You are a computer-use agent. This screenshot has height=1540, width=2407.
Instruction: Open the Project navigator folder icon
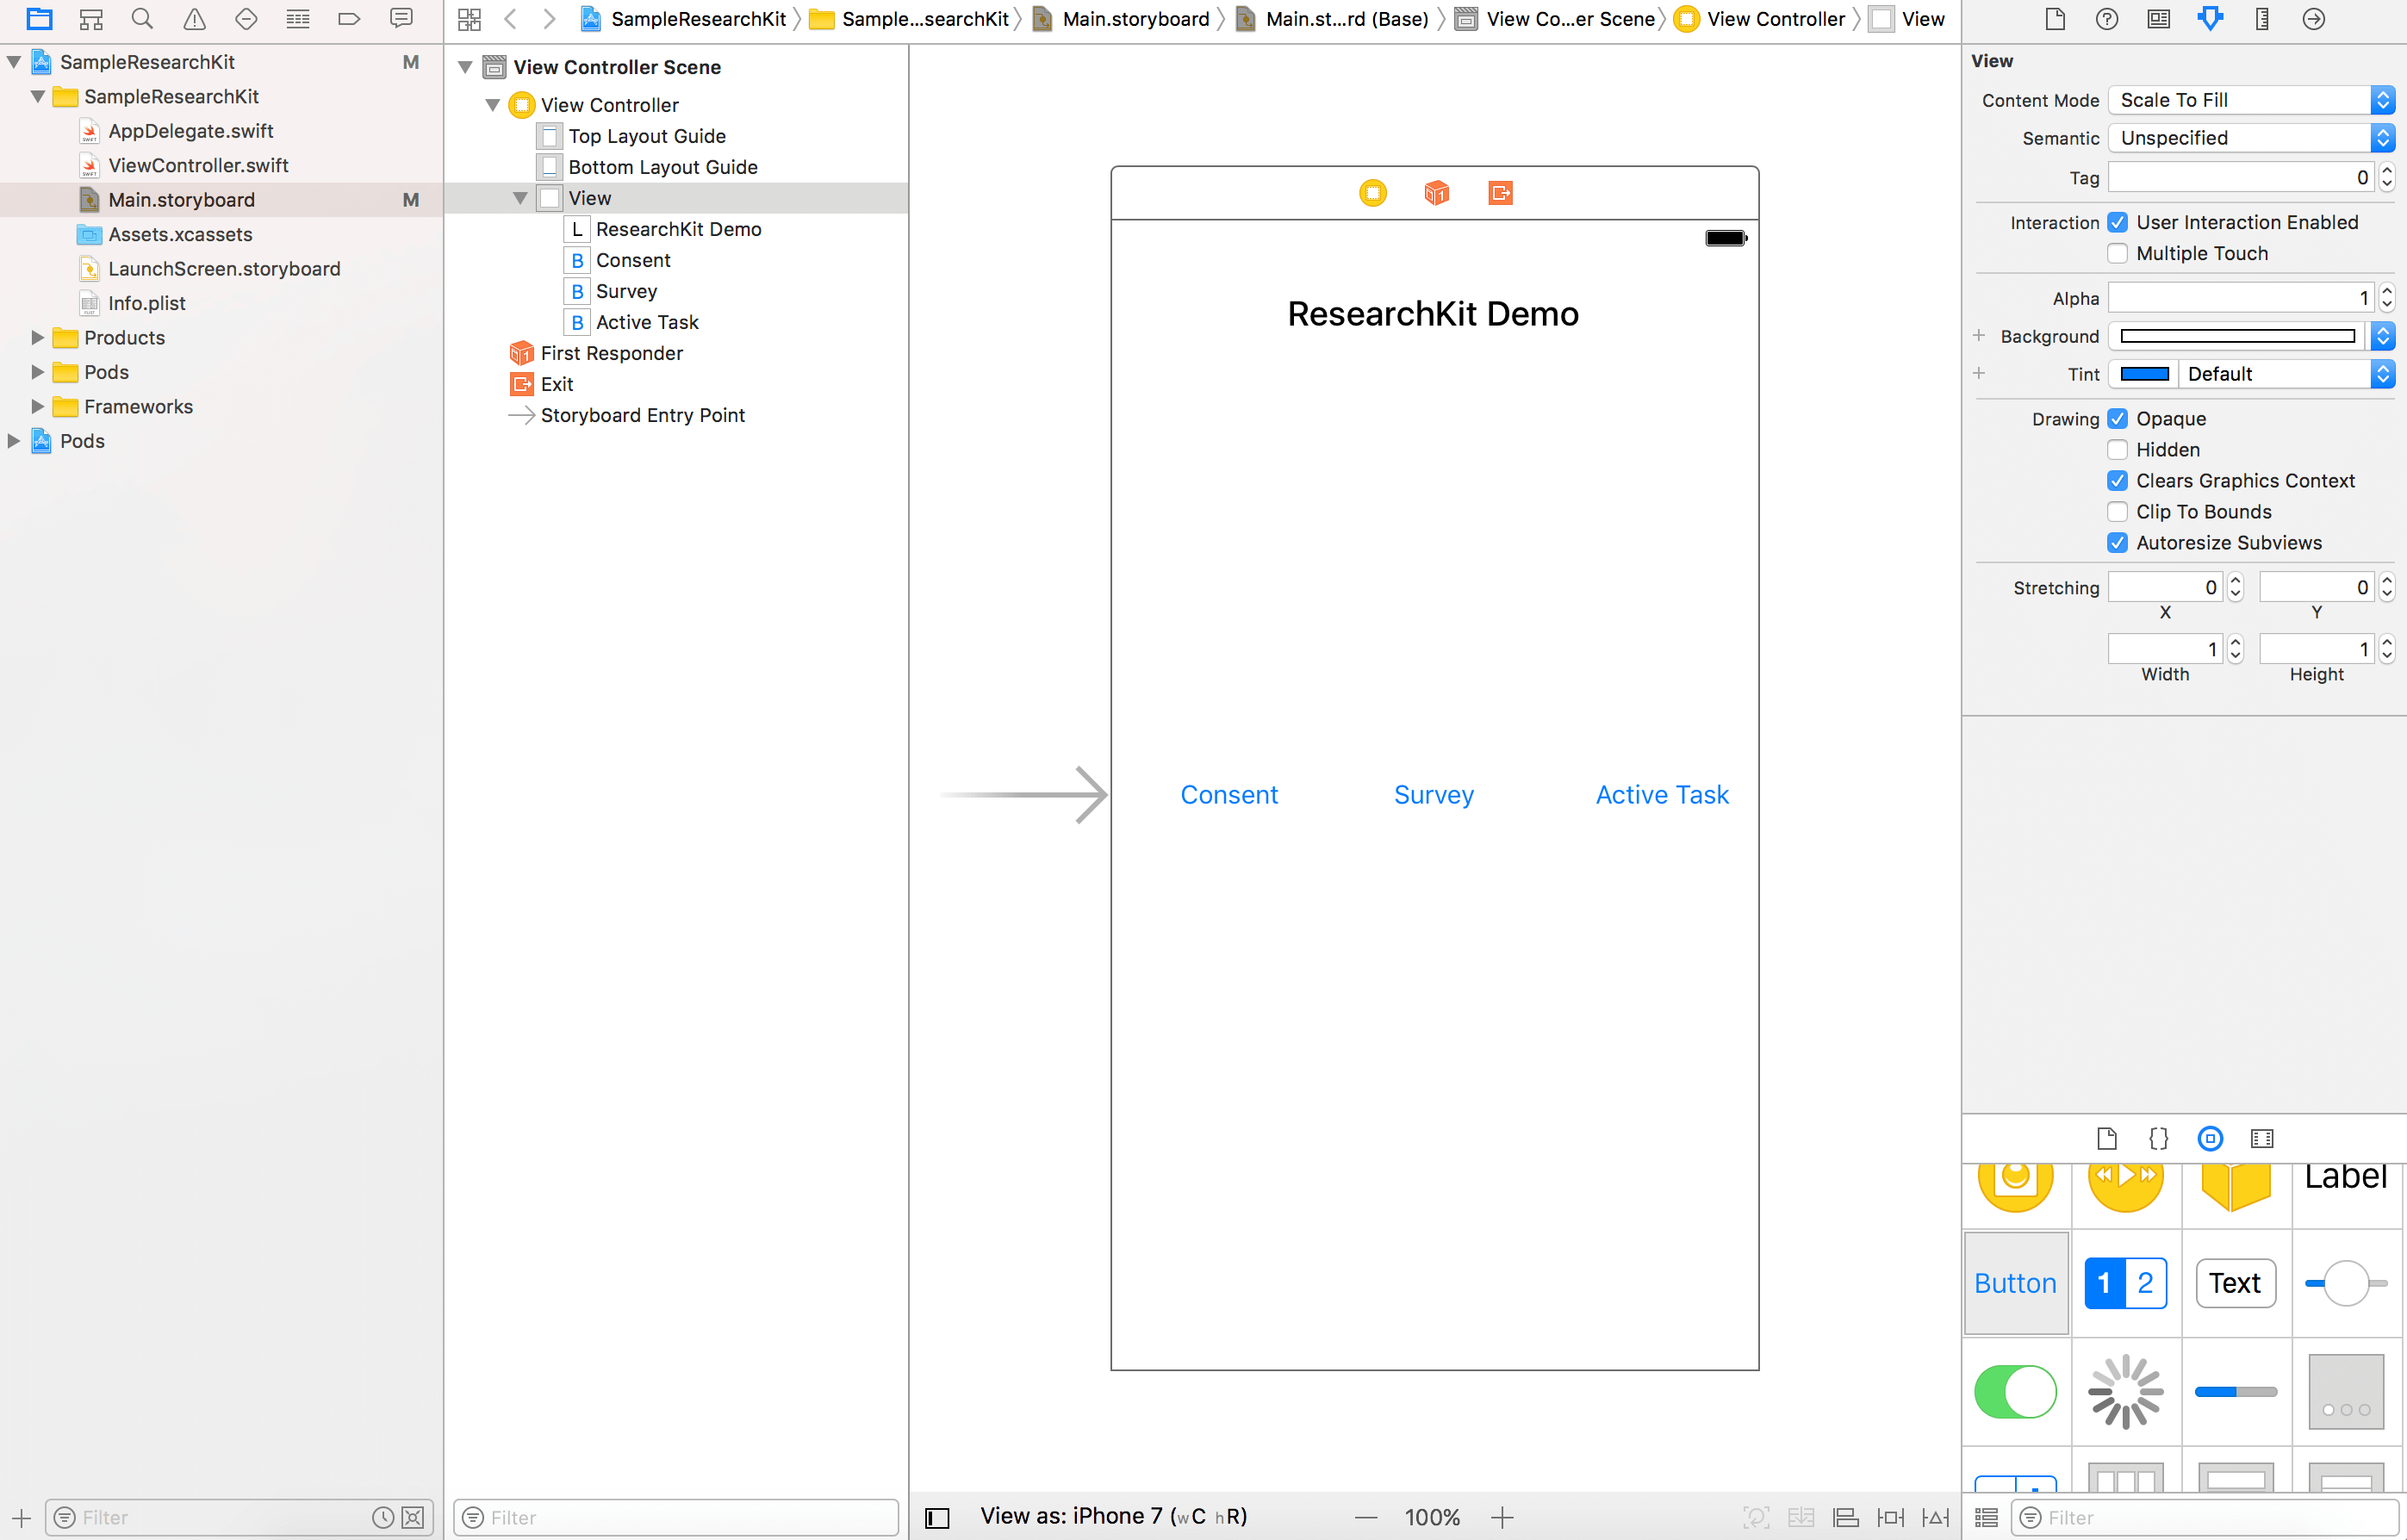pyautogui.click(x=39, y=19)
